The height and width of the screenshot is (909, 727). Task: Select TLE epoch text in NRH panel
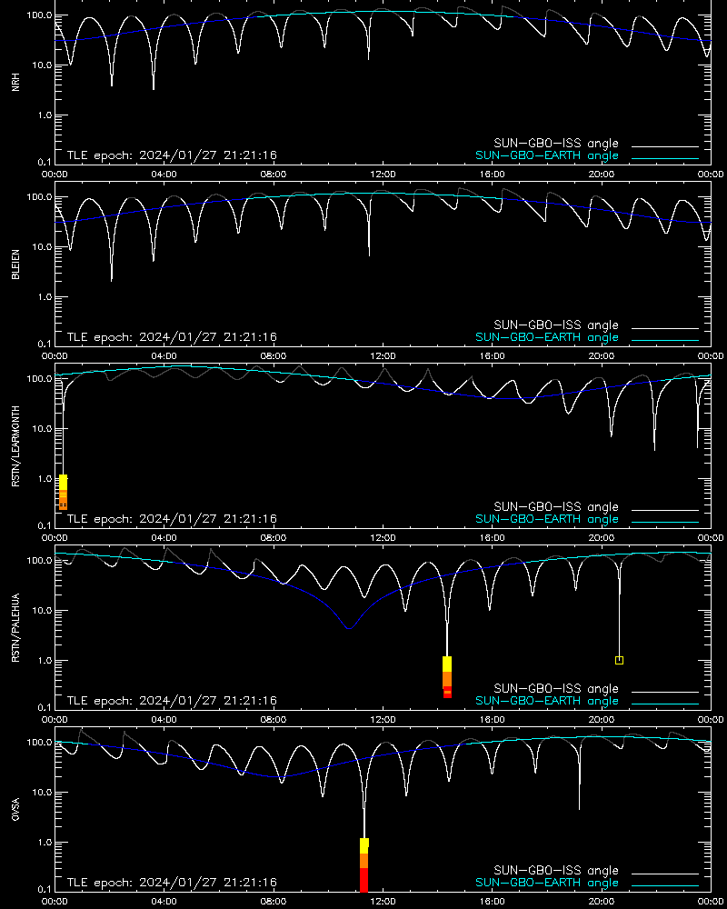[172, 155]
